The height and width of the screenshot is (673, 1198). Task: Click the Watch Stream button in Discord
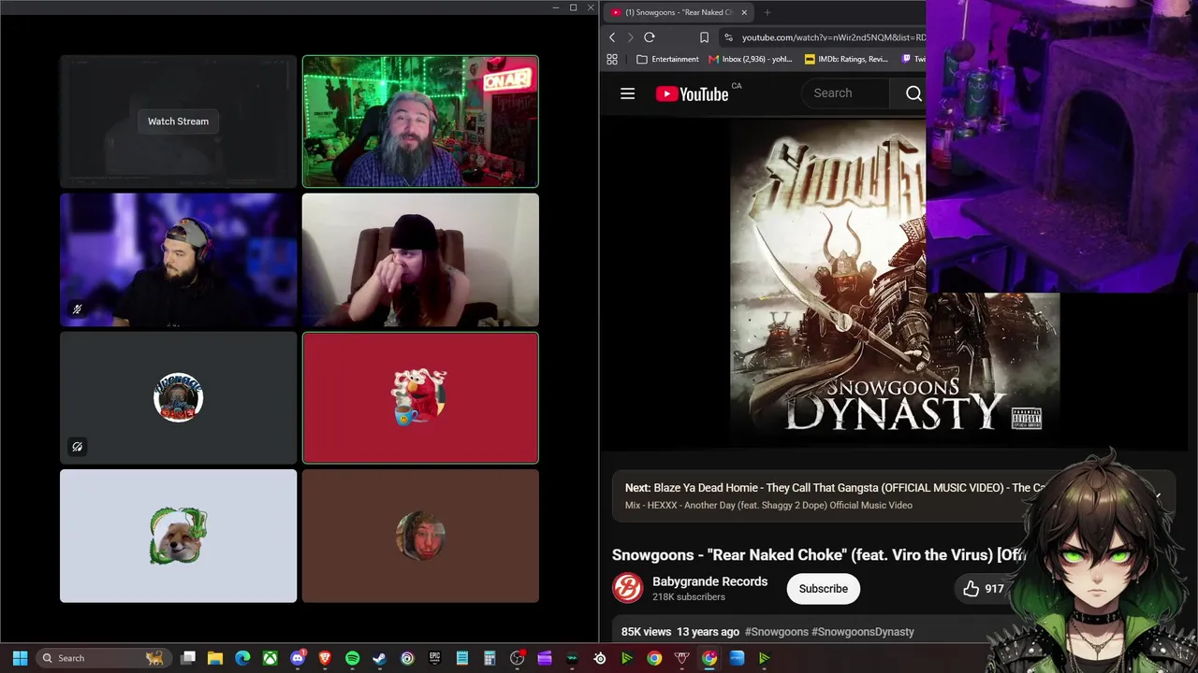click(178, 122)
